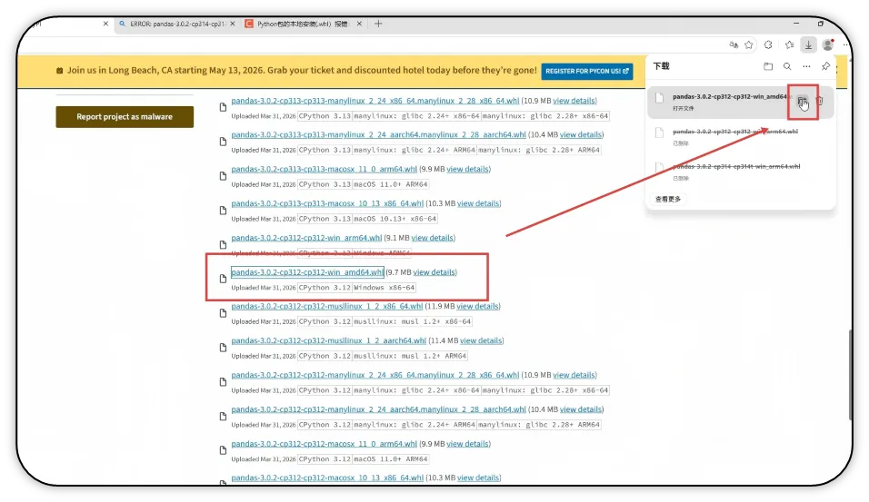Image resolution: width=869 pixels, height=502 pixels.
Task: Open the favorites list icon
Action: click(789, 44)
